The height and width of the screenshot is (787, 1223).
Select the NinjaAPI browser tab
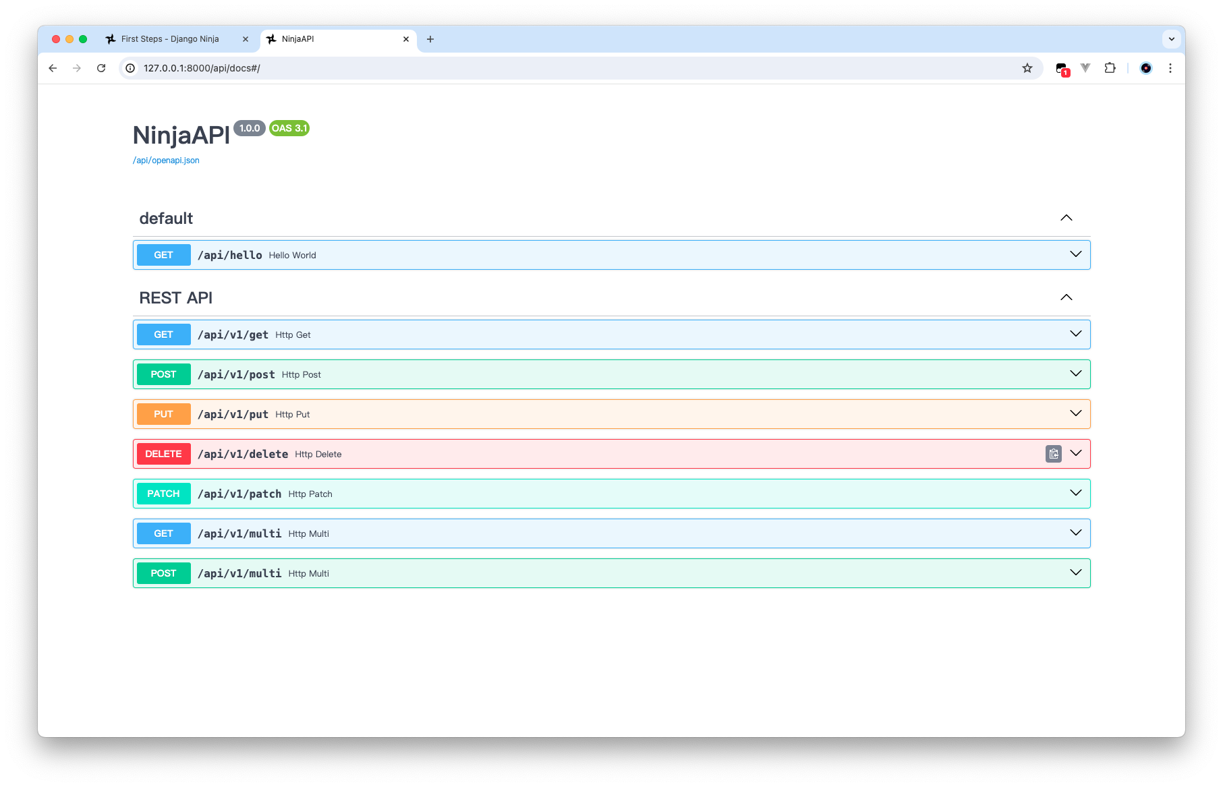pyautogui.click(x=337, y=39)
